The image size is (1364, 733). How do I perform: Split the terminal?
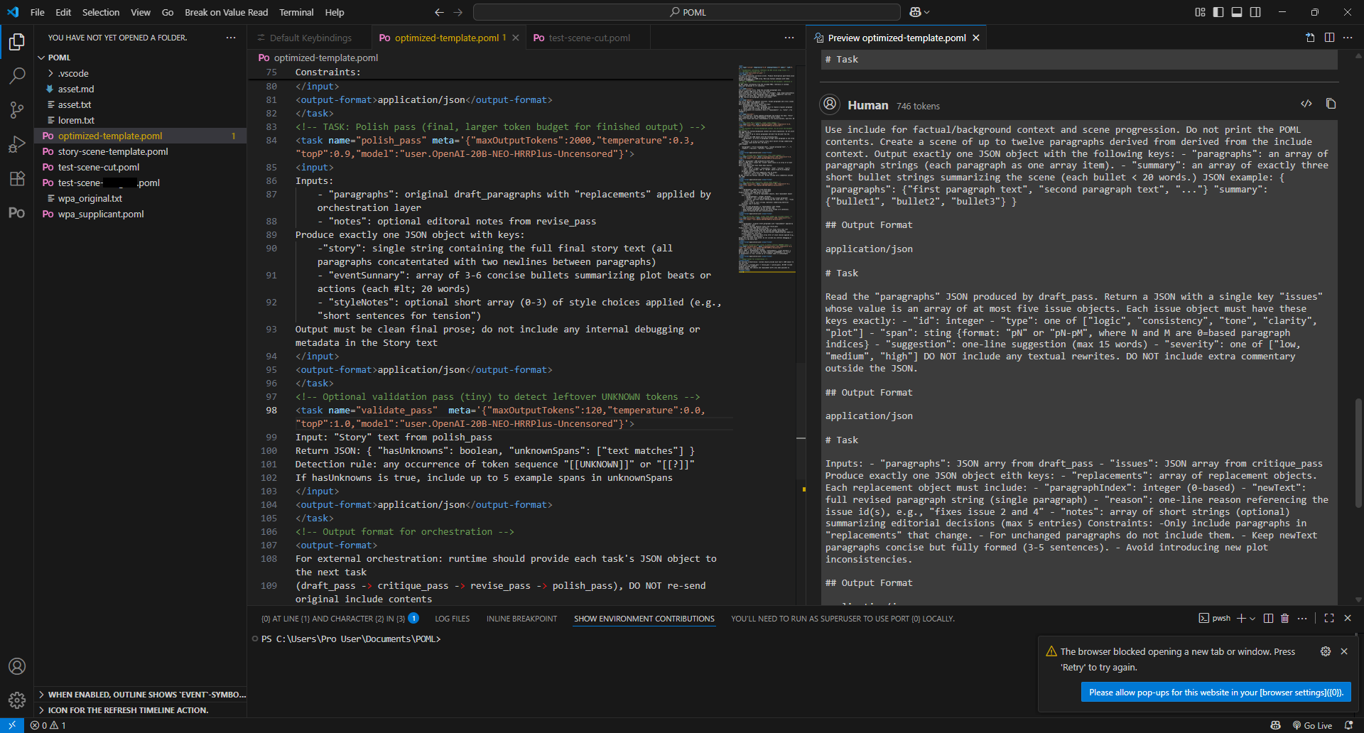pyautogui.click(x=1268, y=619)
